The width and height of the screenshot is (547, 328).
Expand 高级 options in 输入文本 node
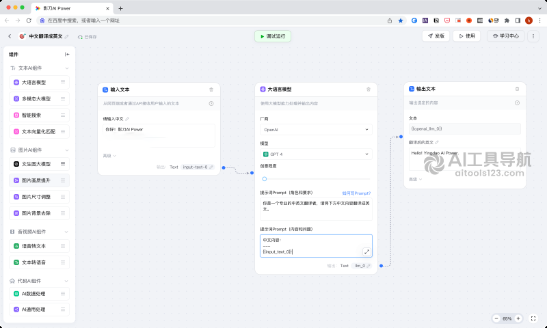point(109,156)
